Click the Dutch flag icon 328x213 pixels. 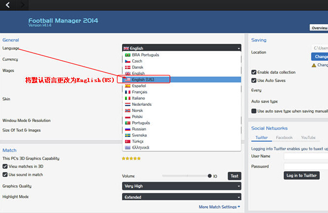(128, 104)
